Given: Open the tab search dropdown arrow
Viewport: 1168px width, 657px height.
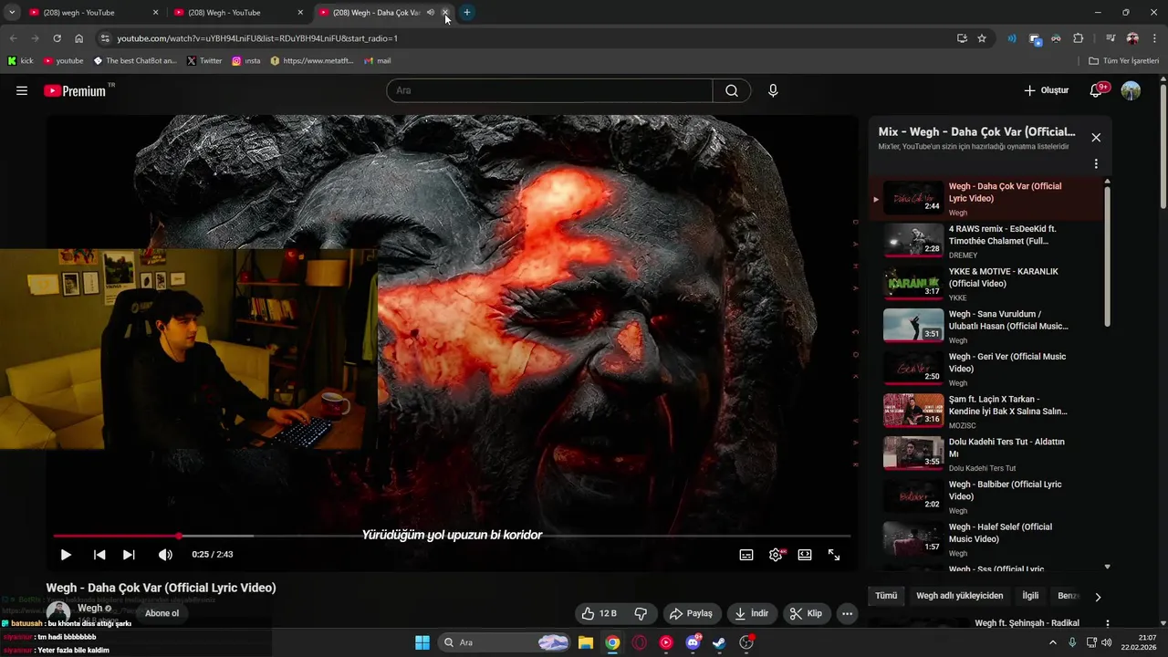Looking at the screenshot, I should pyautogui.click(x=12, y=13).
